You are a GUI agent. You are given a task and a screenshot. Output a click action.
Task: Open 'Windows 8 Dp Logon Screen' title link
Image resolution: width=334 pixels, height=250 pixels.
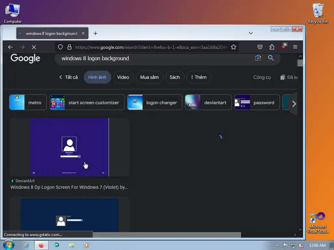69,187
